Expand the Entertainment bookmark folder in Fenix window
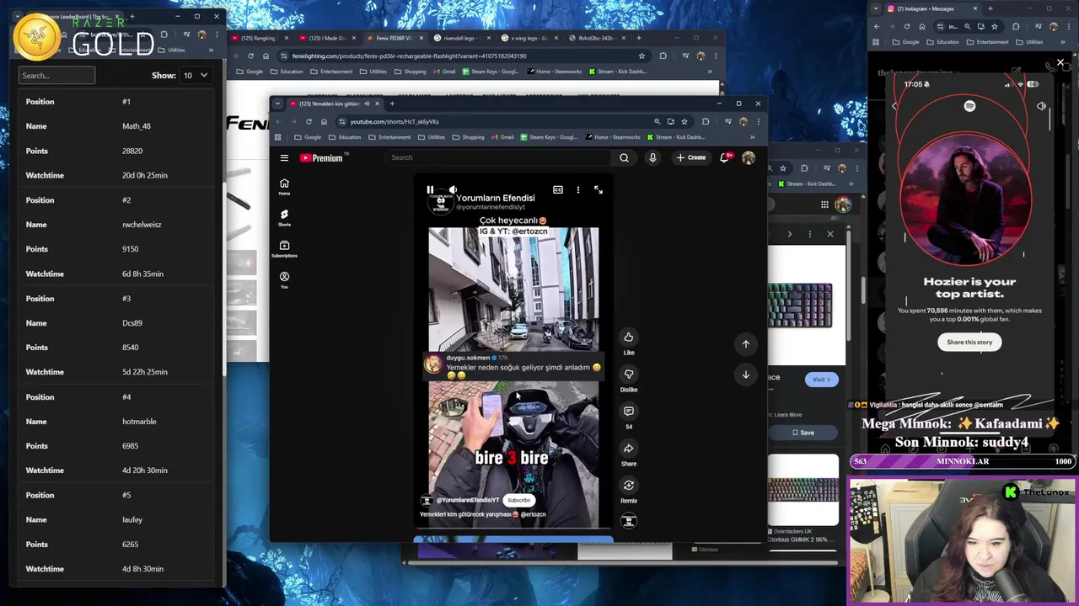This screenshot has width=1079, height=606. (x=333, y=72)
